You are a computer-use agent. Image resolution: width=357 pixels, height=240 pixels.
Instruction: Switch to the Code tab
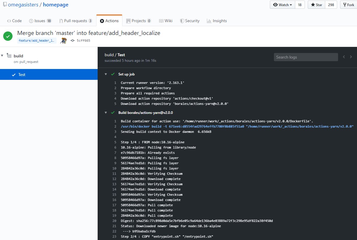click(x=14, y=21)
